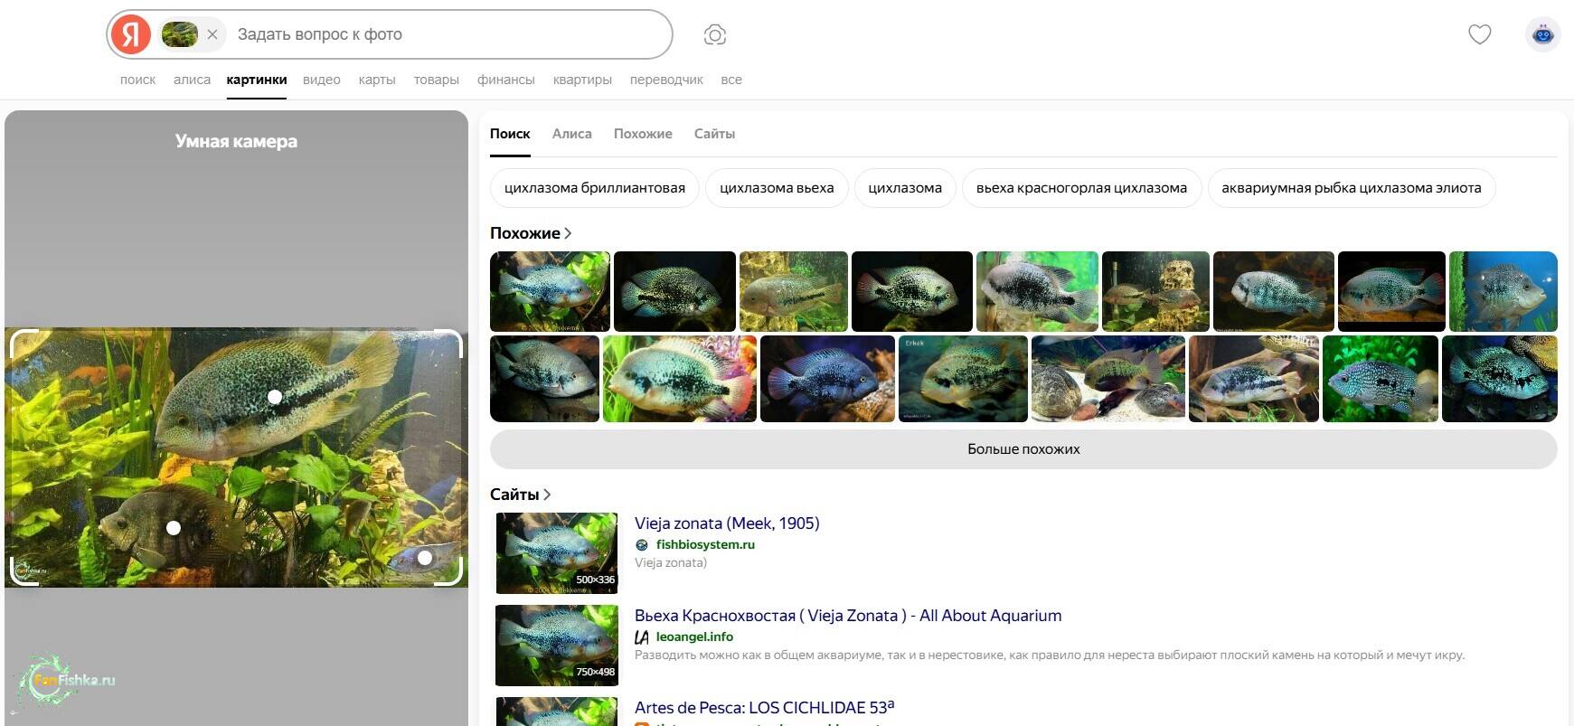Open the camera image search icon
The image size is (1574, 726).
[x=714, y=34]
